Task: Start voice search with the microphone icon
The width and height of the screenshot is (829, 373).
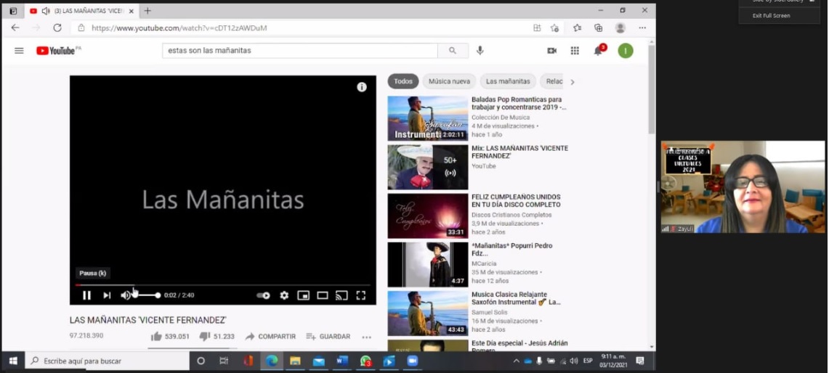Action: click(480, 51)
